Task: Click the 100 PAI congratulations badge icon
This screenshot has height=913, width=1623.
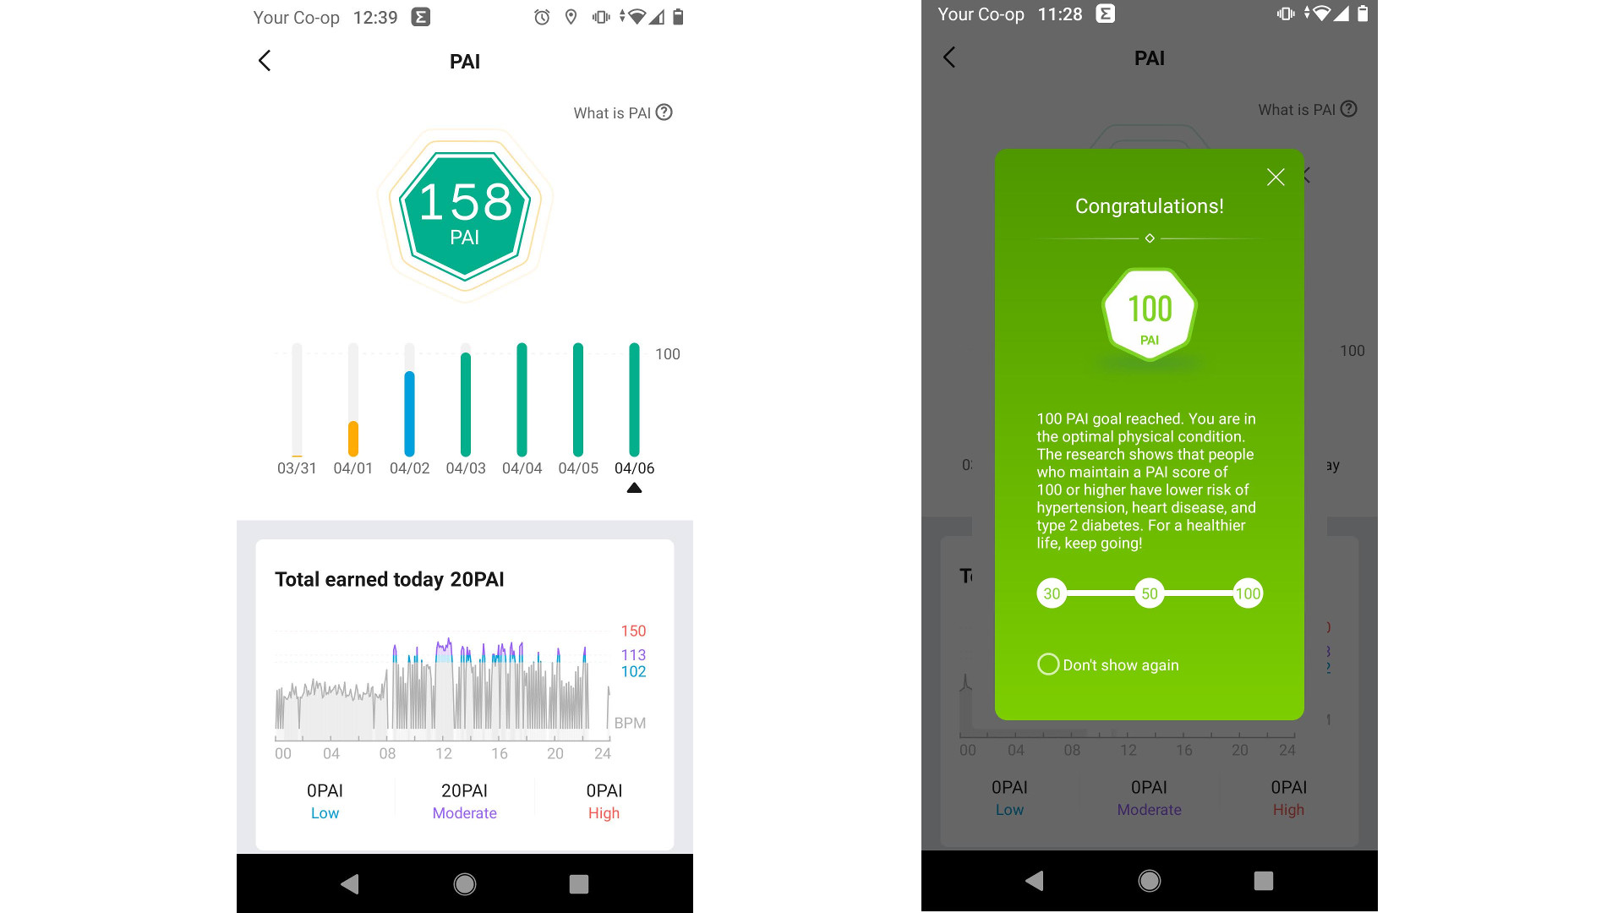Action: coord(1148,320)
